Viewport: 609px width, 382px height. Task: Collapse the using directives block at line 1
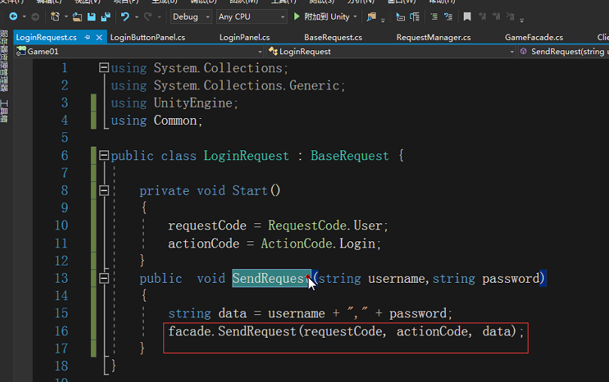(104, 68)
